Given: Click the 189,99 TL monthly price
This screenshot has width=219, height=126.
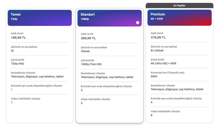Looking at the screenshot, I should 18,38.
